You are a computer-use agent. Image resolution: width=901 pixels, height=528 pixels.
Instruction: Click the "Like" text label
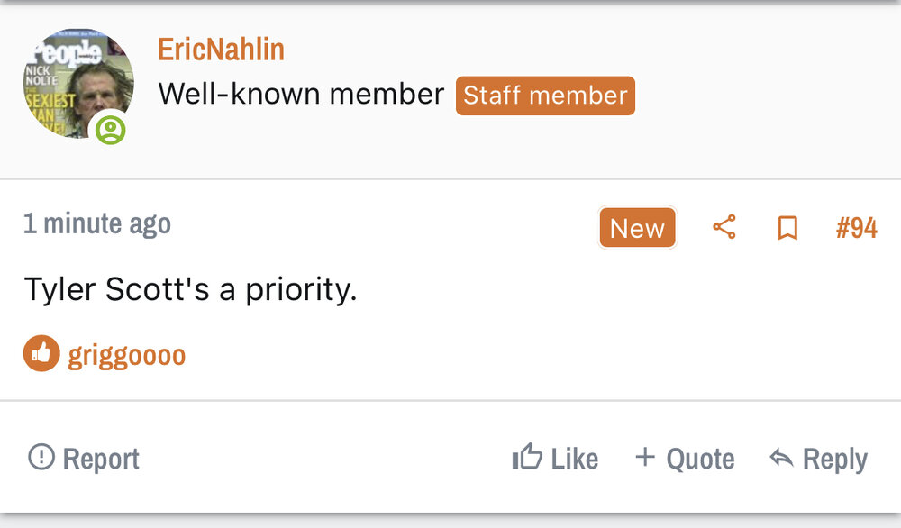[575, 459]
